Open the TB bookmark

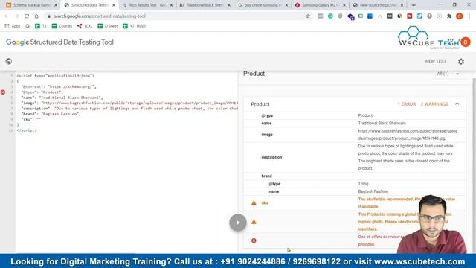coord(41,26)
